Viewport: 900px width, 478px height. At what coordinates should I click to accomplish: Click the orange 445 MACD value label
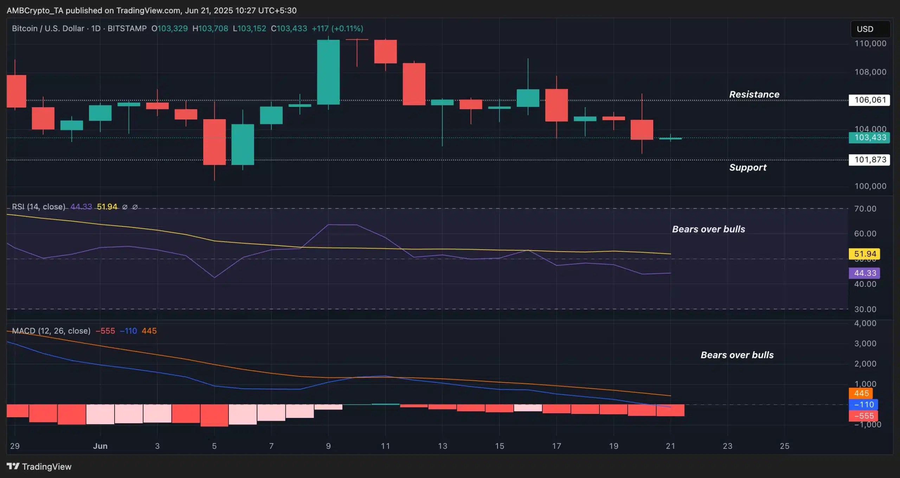(861, 393)
